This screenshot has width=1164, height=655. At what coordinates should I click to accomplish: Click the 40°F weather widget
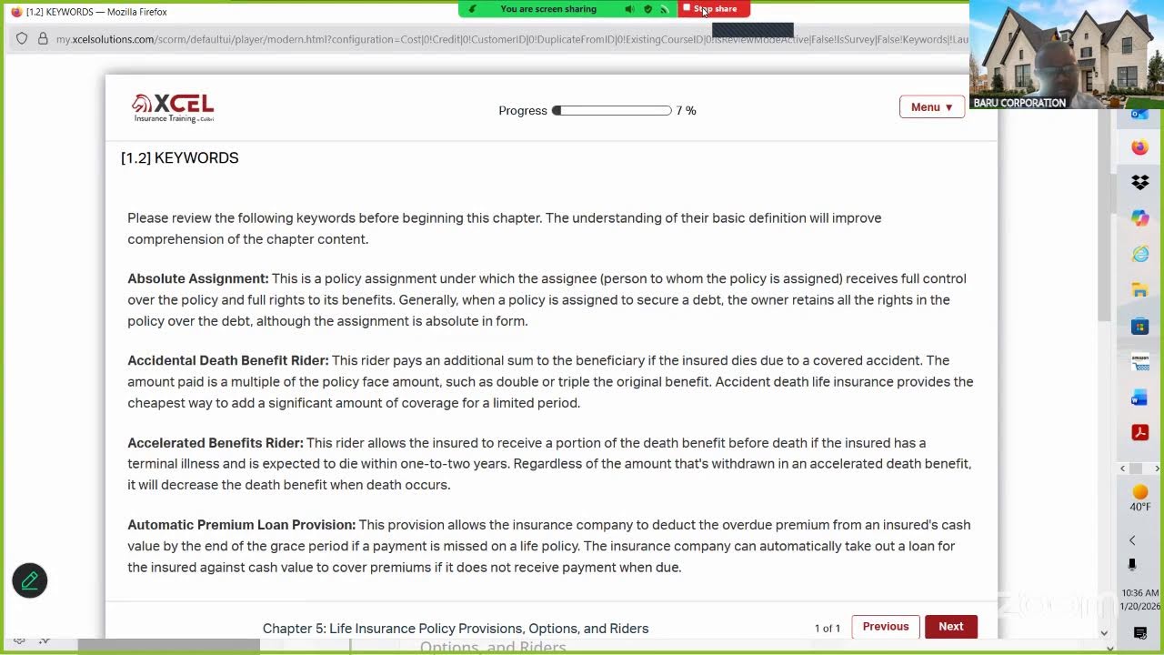point(1140,499)
